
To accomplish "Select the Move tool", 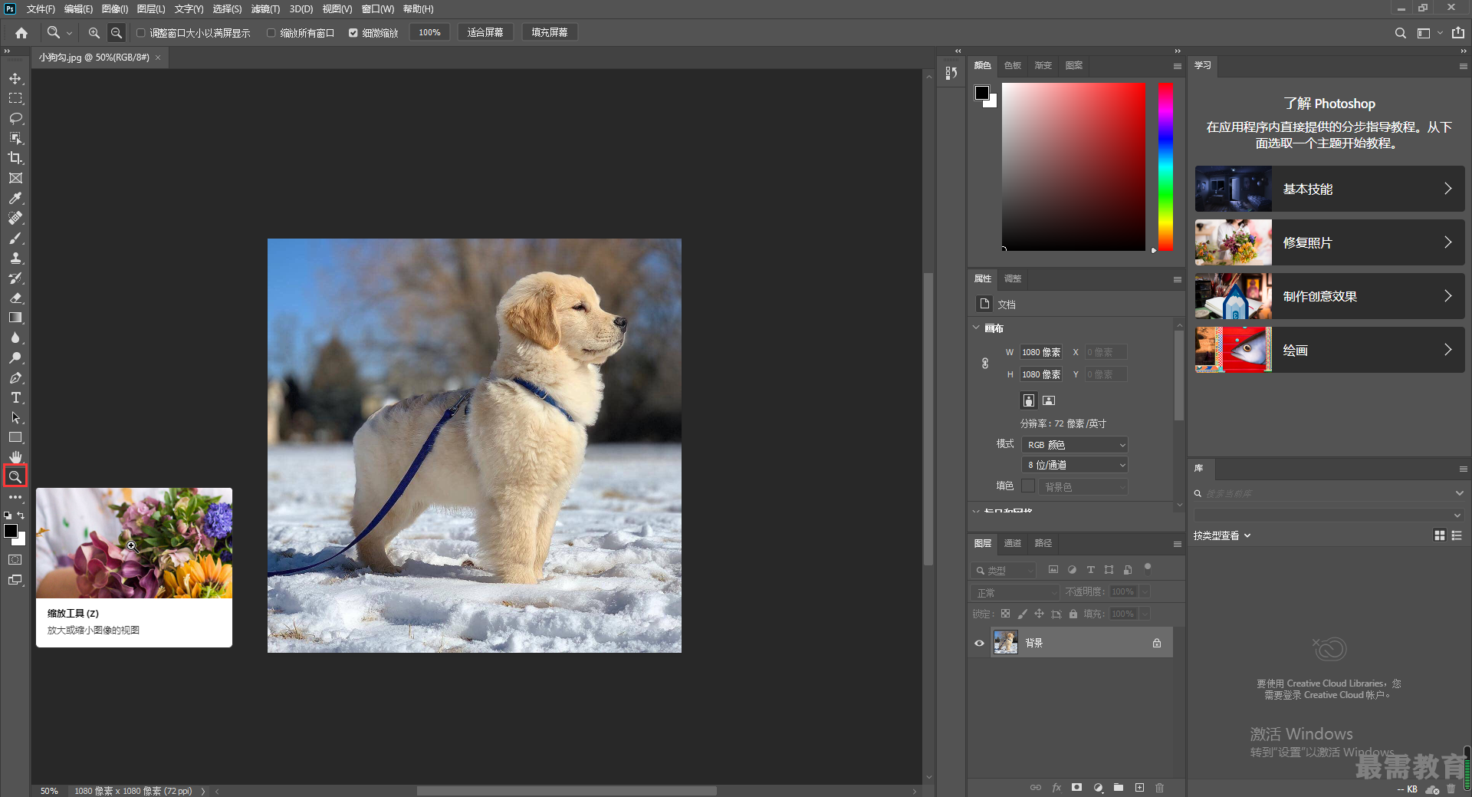I will [x=15, y=78].
